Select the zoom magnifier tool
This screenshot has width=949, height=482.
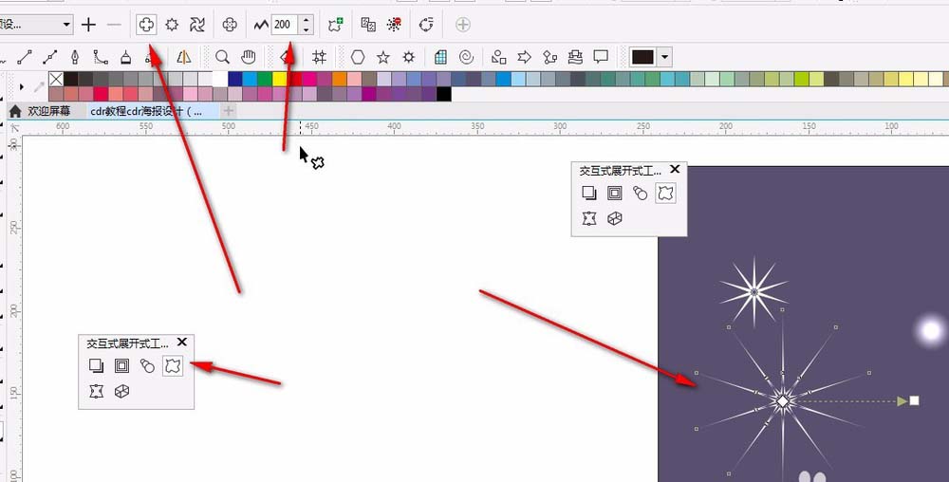coord(223,58)
